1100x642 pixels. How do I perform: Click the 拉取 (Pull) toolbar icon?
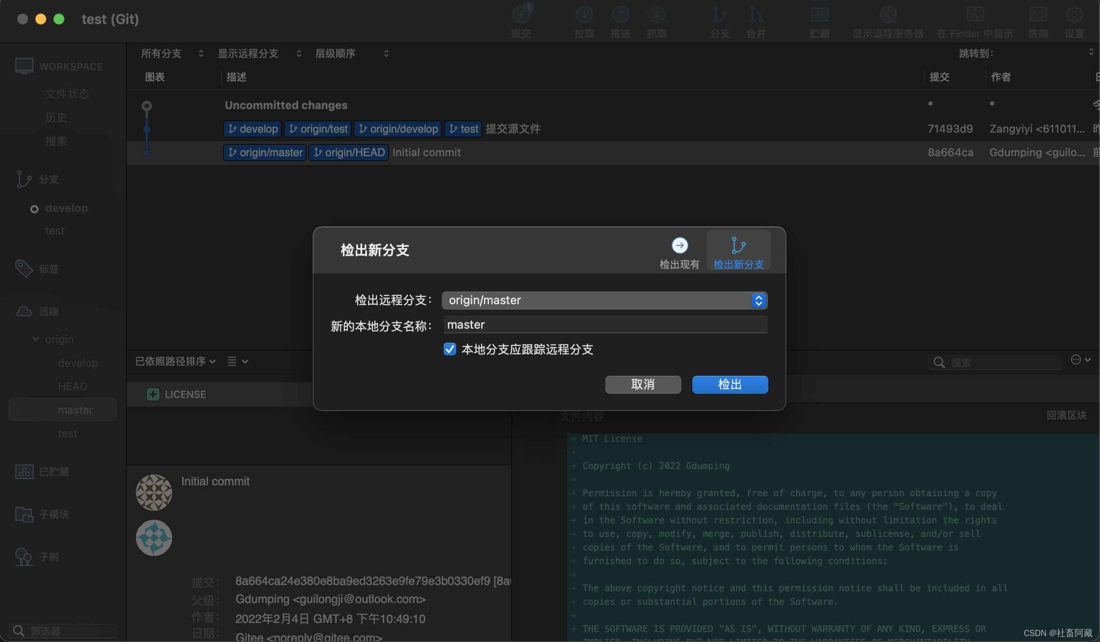(x=584, y=15)
